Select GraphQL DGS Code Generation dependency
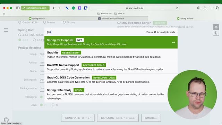Image resolution: width=222 pixels, height=125 pixels. coord(111,80)
